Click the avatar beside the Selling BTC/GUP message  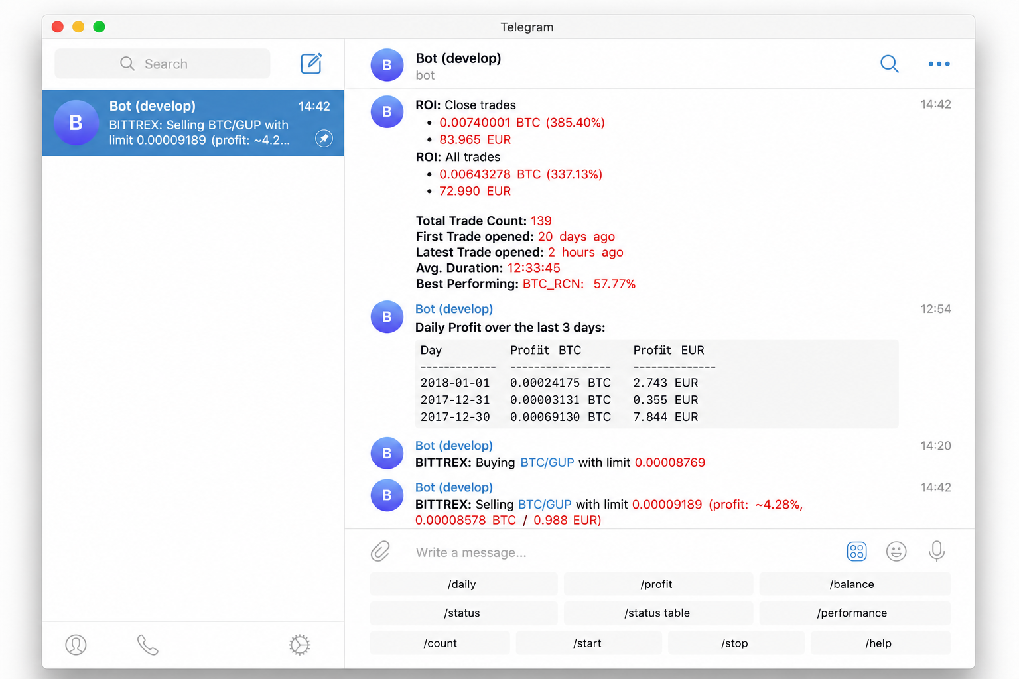(387, 495)
